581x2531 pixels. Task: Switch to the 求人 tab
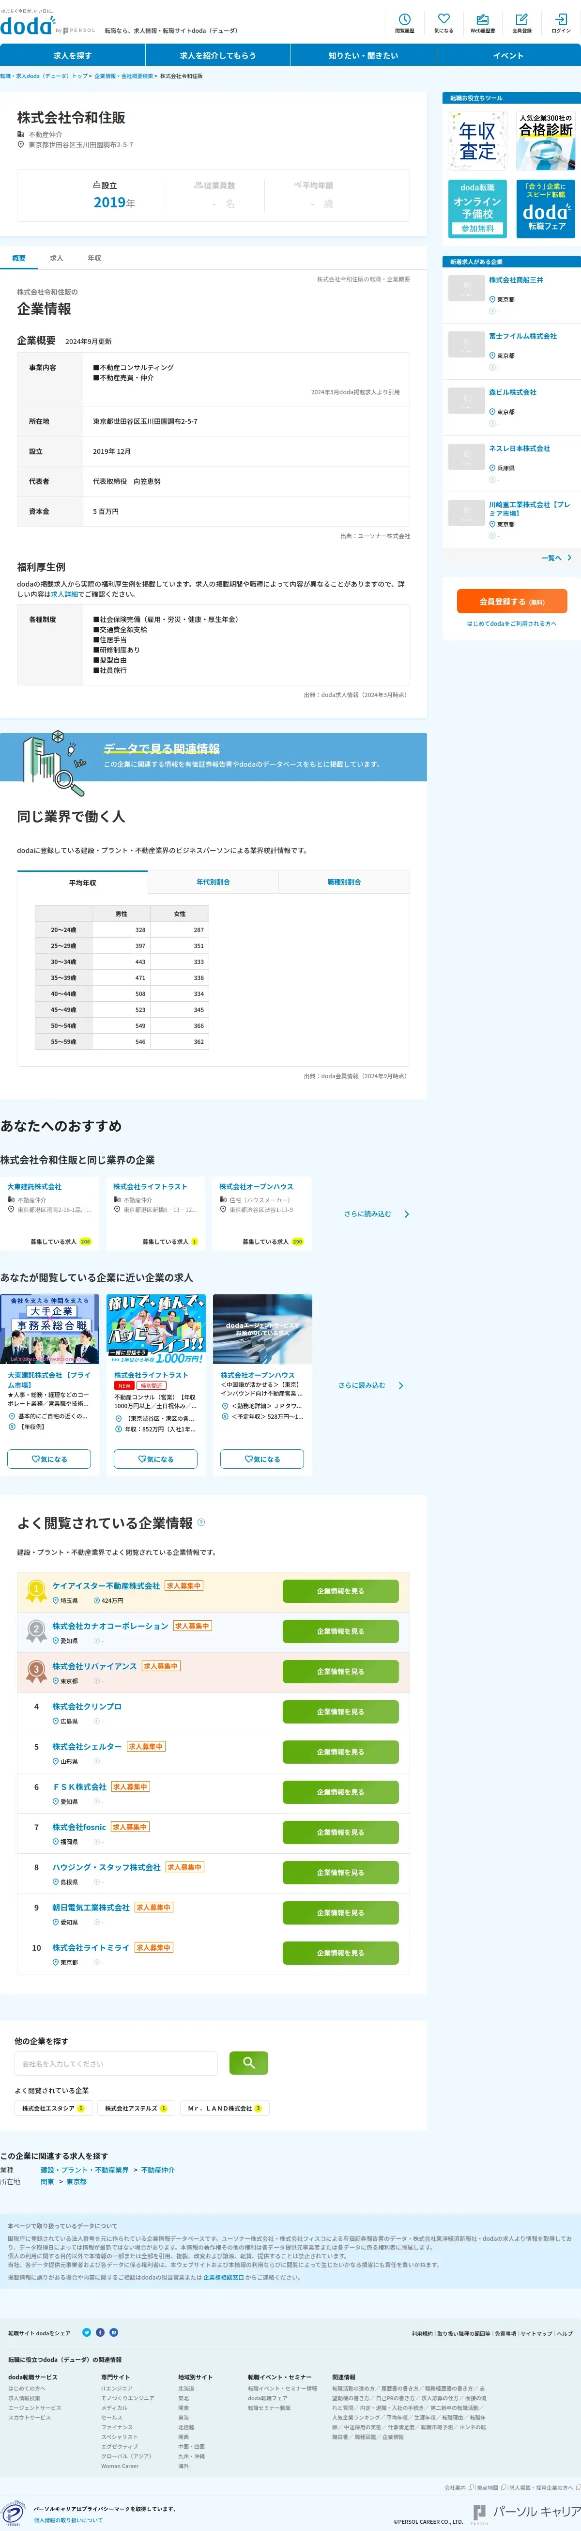click(56, 257)
